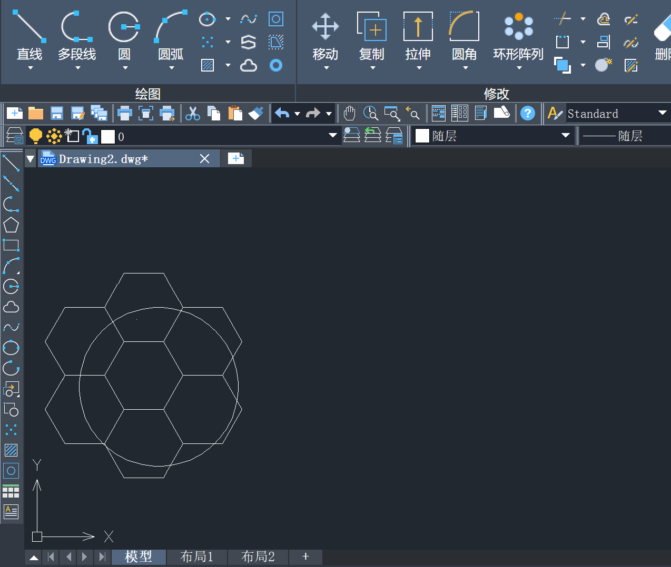This screenshot has height=567, width=671.
Task: Jump to first layout tab arrow
Action: click(x=51, y=556)
